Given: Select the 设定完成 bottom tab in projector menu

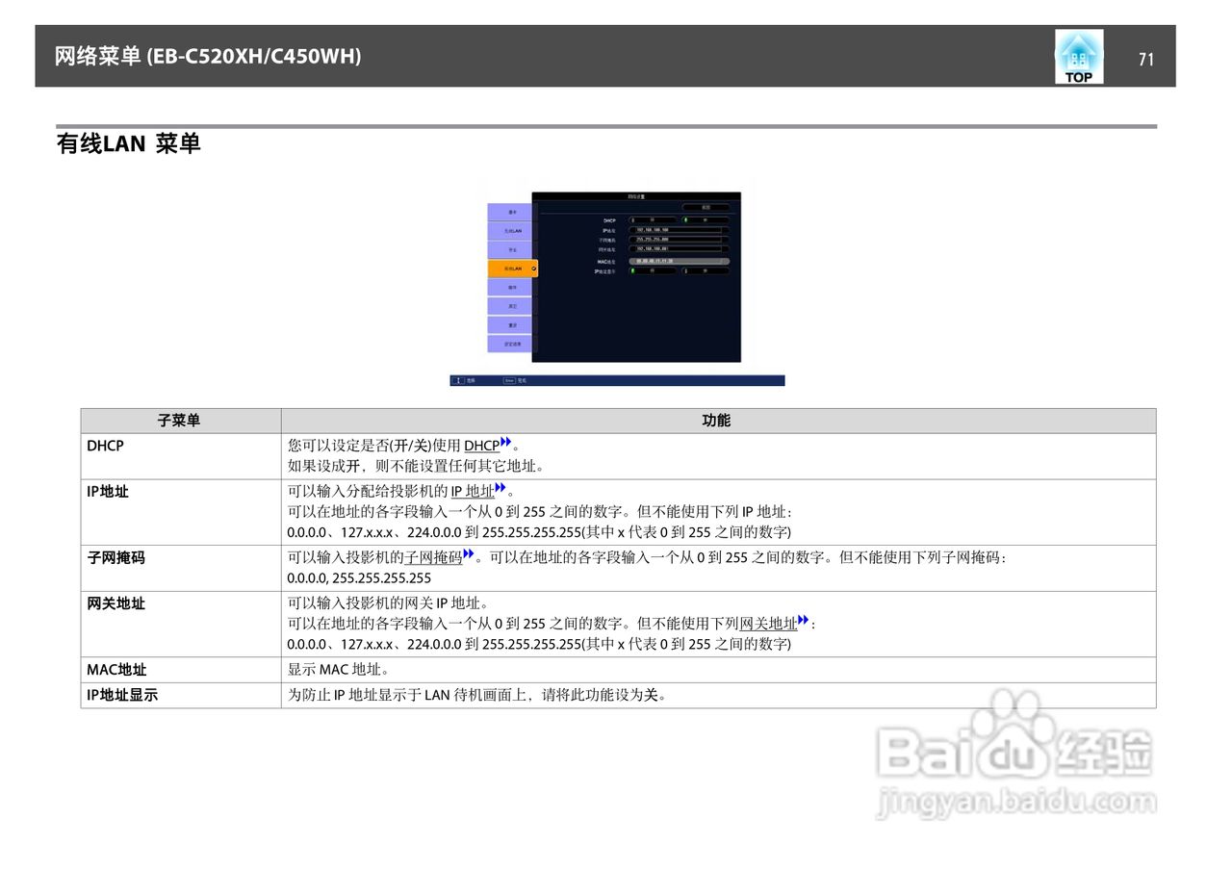Looking at the screenshot, I should coord(510,344).
